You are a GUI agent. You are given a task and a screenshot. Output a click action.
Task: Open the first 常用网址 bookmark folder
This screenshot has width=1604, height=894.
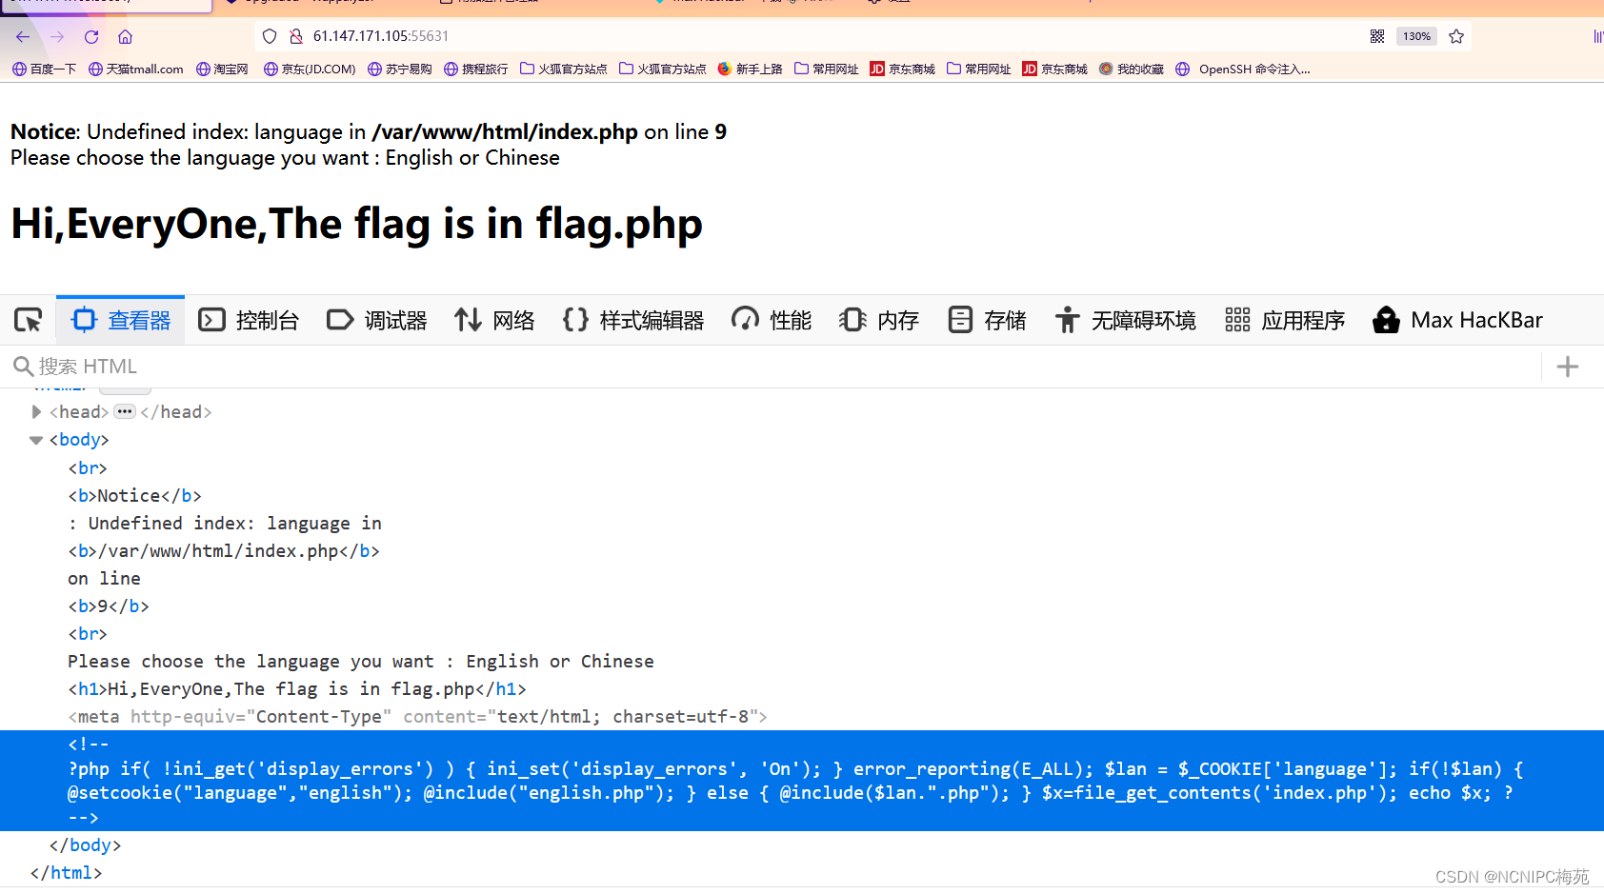pos(827,69)
